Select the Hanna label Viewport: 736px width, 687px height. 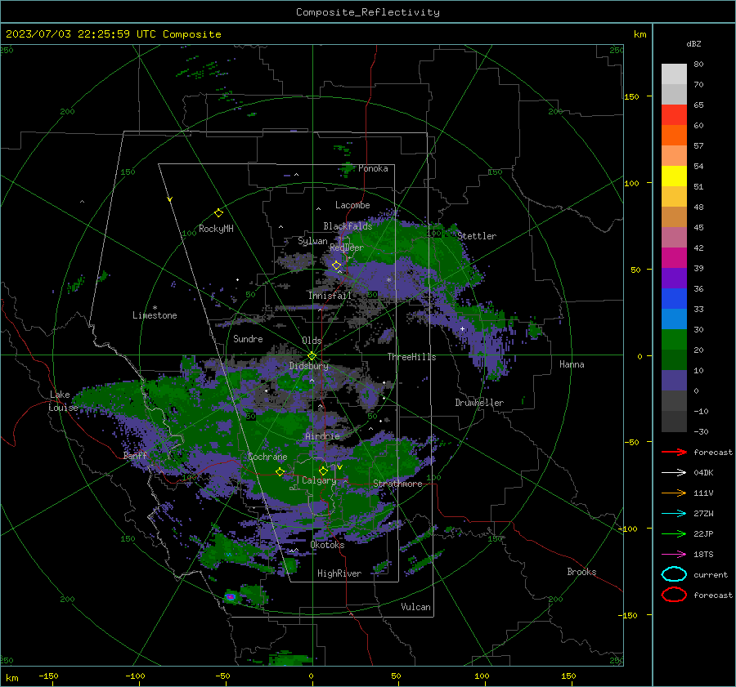(x=572, y=364)
